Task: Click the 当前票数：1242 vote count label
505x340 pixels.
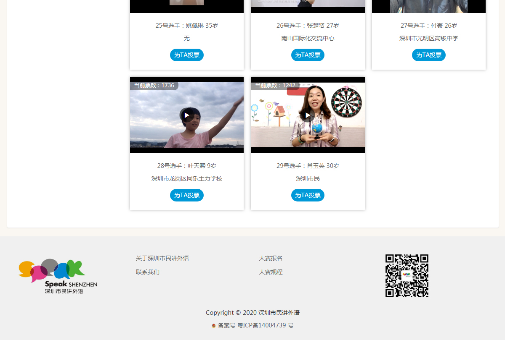Action: (275, 85)
